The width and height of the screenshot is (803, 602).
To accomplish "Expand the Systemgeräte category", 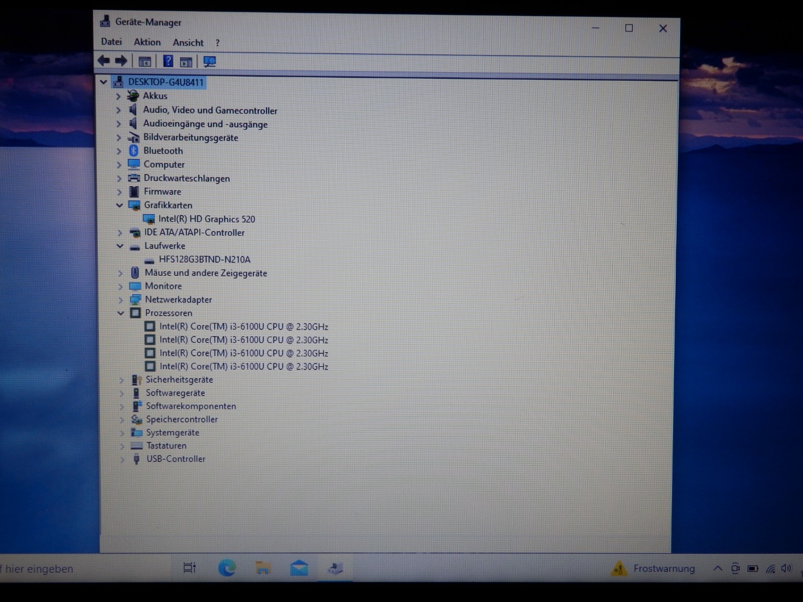I will [121, 432].
